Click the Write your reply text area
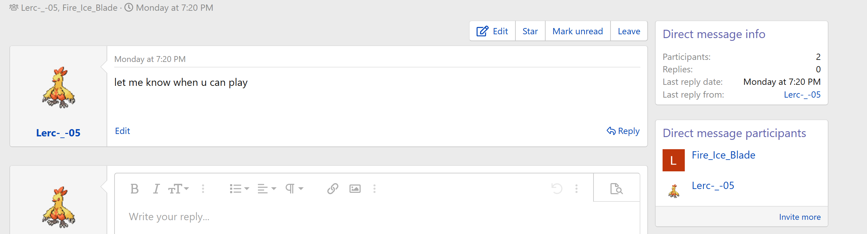 [347, 217]
